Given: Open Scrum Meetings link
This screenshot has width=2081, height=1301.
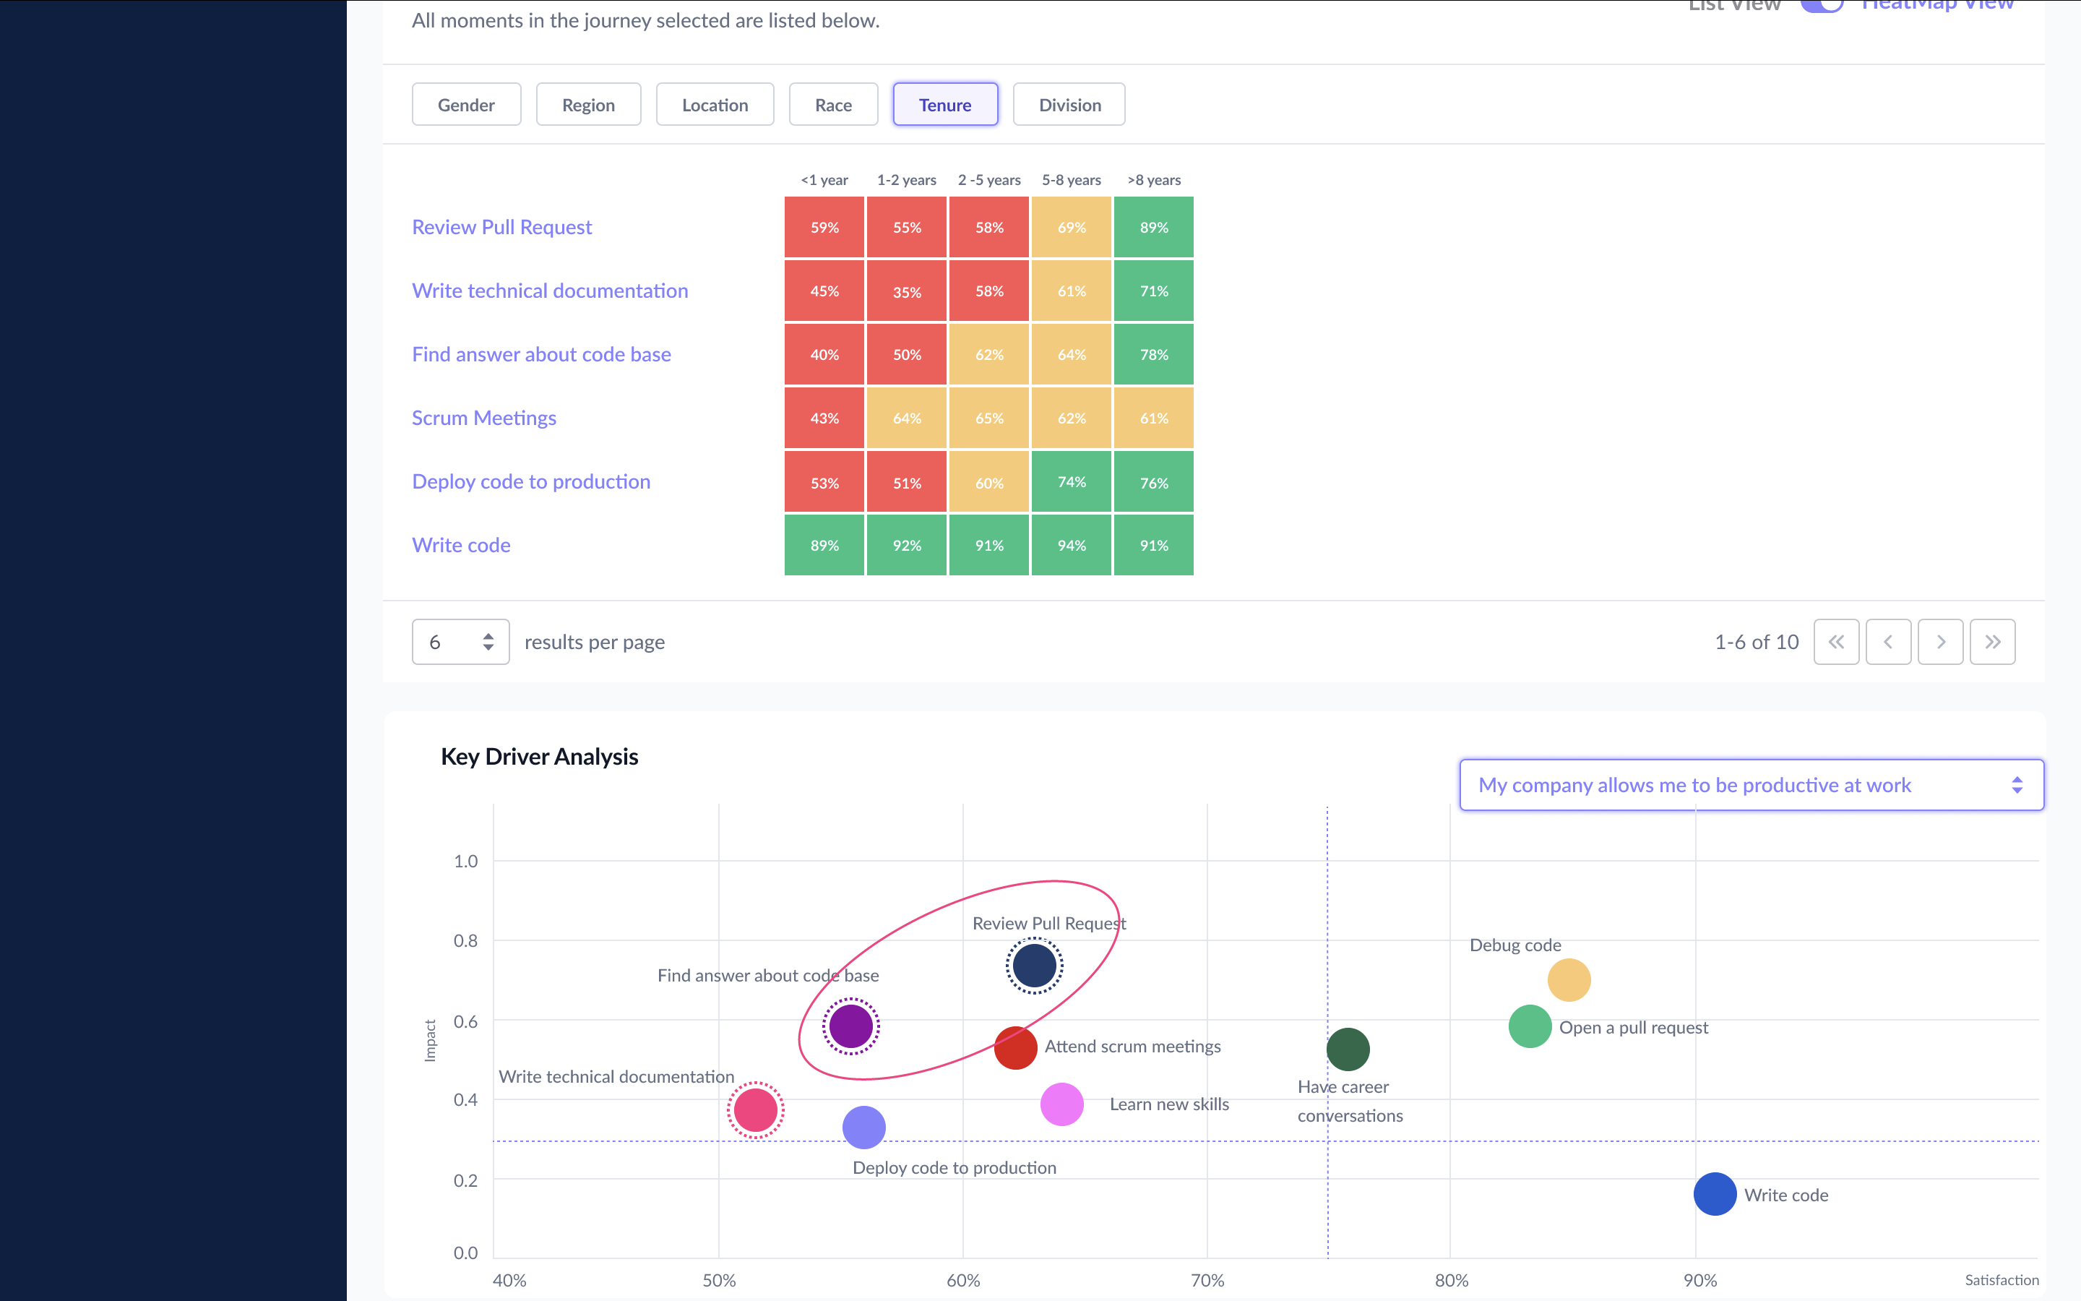Looking at the screenshot, I should [x=483, y=418].
